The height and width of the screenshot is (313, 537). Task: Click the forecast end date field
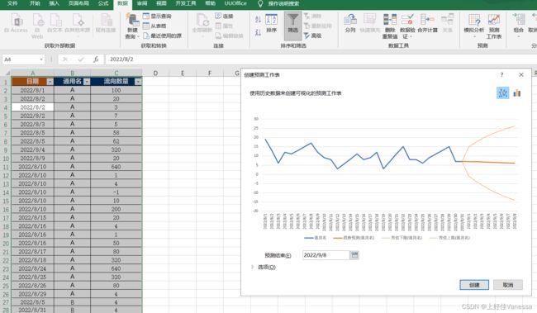point(326,255)
